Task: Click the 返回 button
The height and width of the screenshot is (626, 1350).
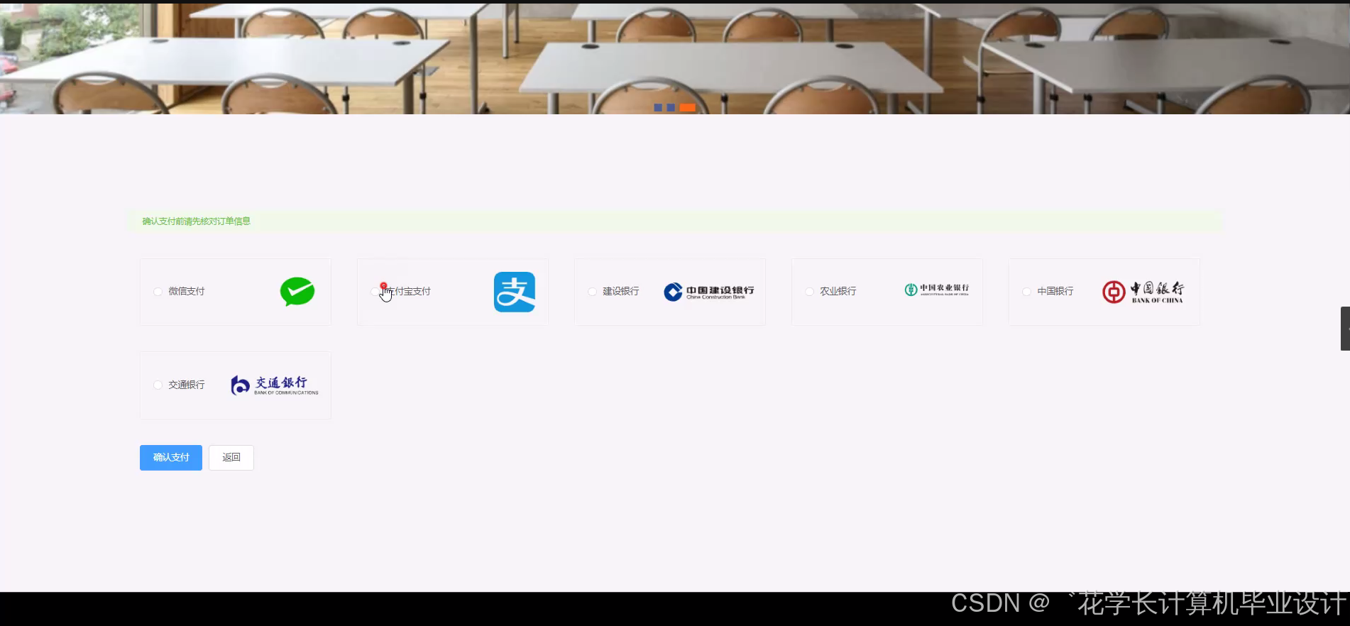Action: coord(231,458)
